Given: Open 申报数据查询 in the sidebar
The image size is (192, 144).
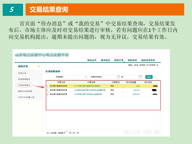Looking at the screenshot, I should (x=24, y=79).
